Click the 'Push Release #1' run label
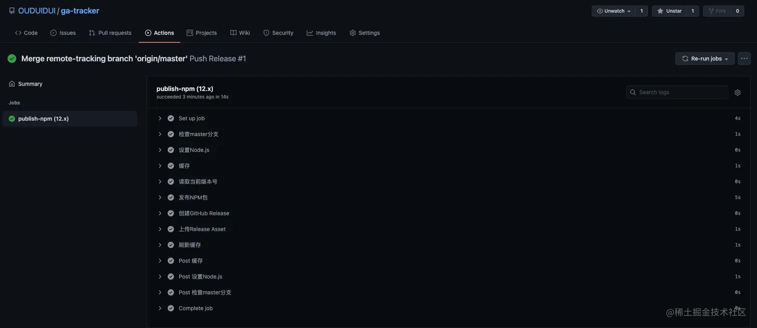The height and width of the screenshot is (328, 757). tap(218, 58)
